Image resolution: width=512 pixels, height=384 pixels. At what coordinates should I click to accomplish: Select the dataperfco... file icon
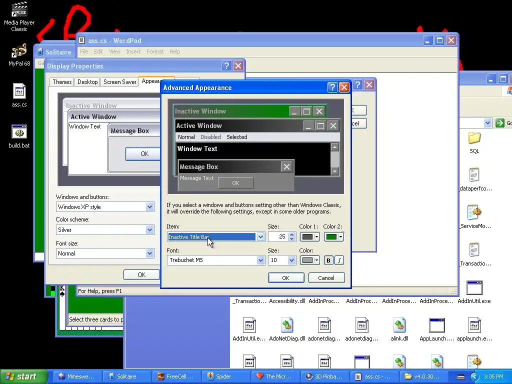pos(474,179)
